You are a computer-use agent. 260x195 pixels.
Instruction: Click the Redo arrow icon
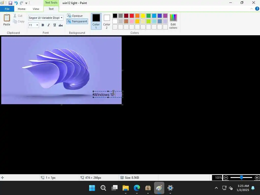[x=21, y=3]
